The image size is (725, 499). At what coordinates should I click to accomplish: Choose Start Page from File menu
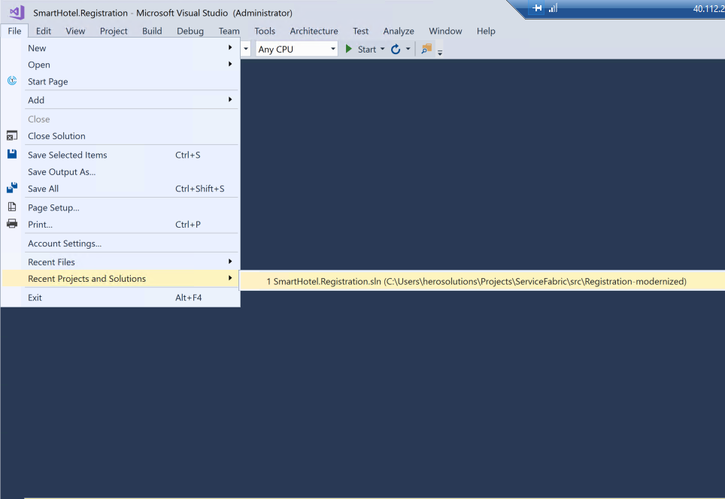point(120,81)
